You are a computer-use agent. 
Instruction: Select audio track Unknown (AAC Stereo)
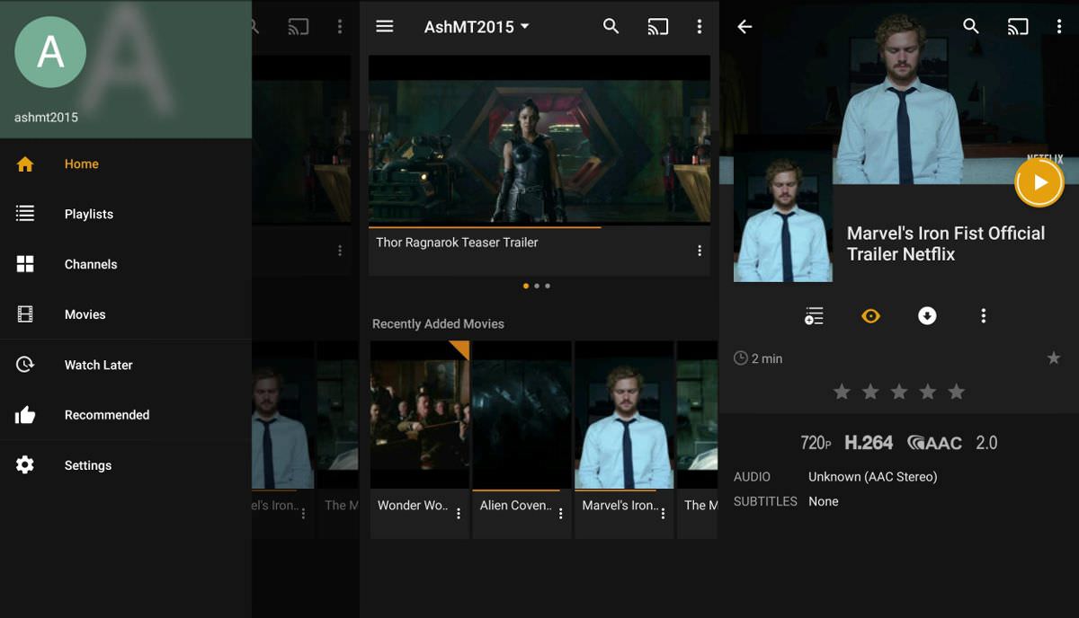click(873, 477)
